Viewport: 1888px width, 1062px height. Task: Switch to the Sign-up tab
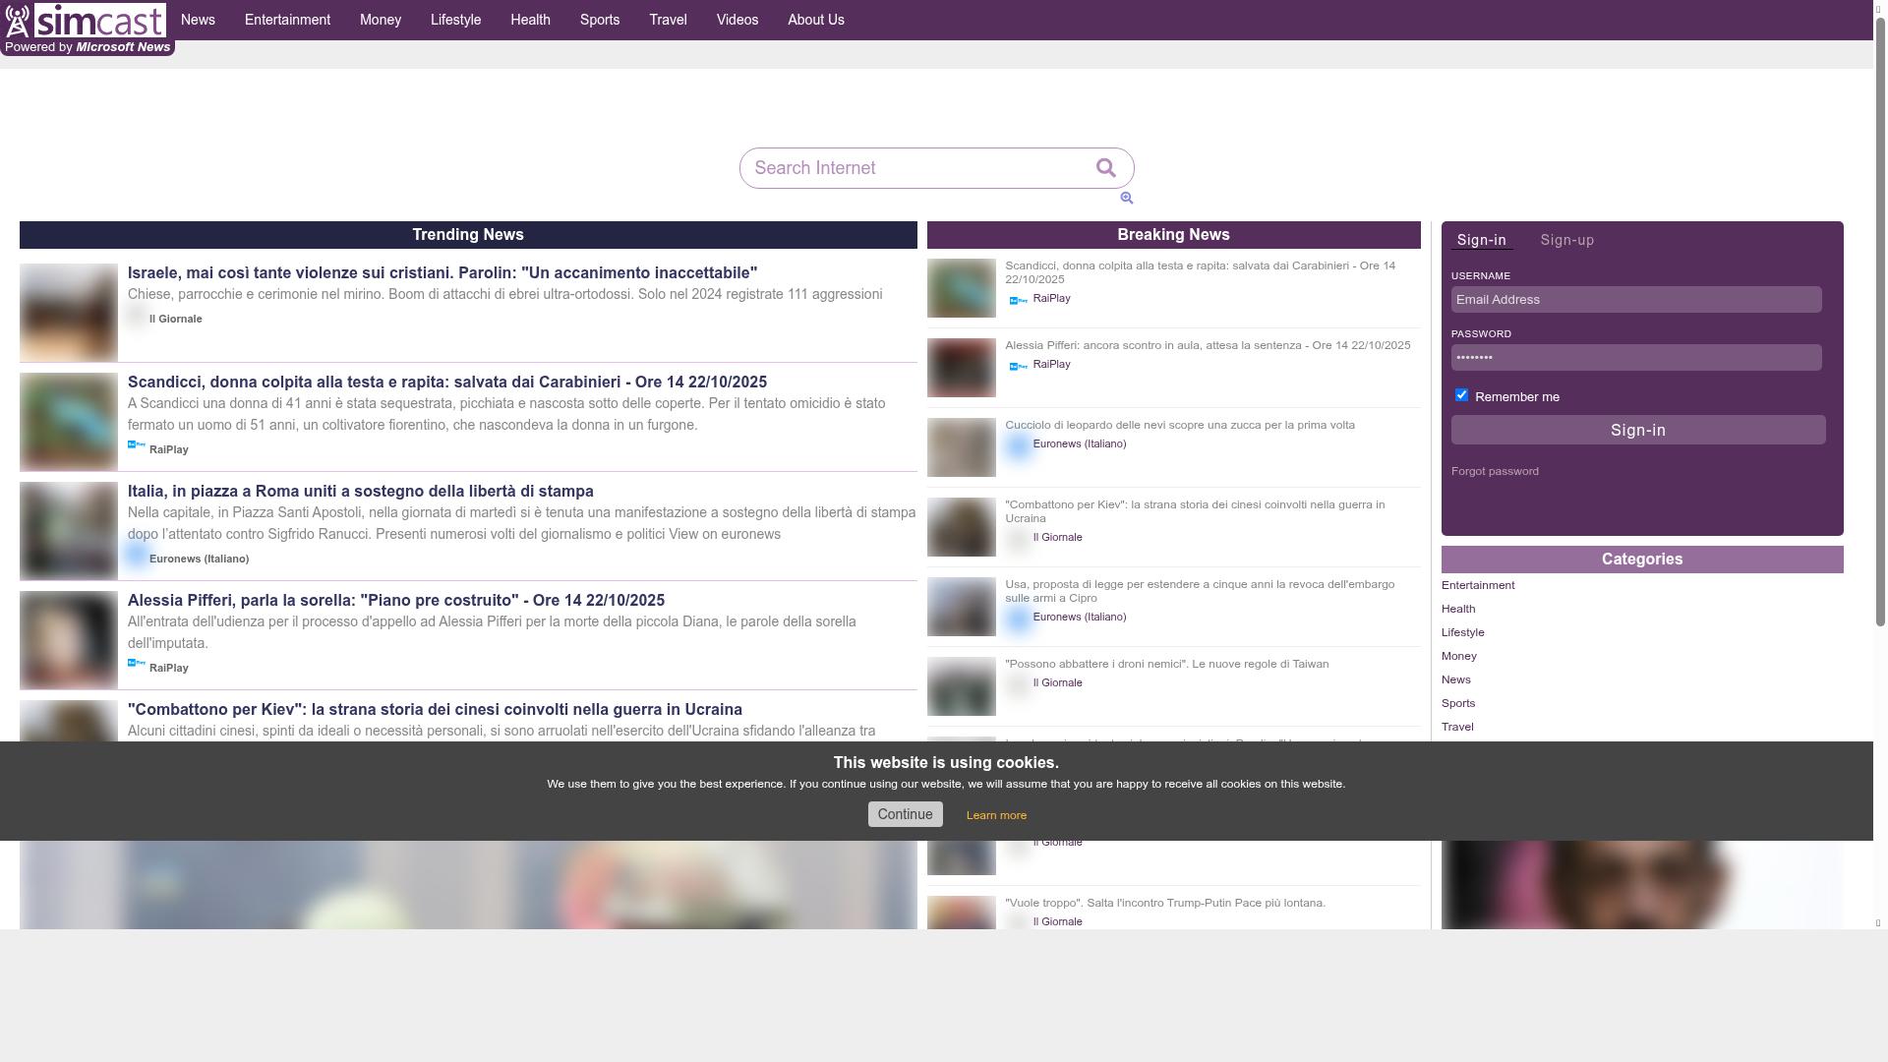click(x=1566, y=239)
